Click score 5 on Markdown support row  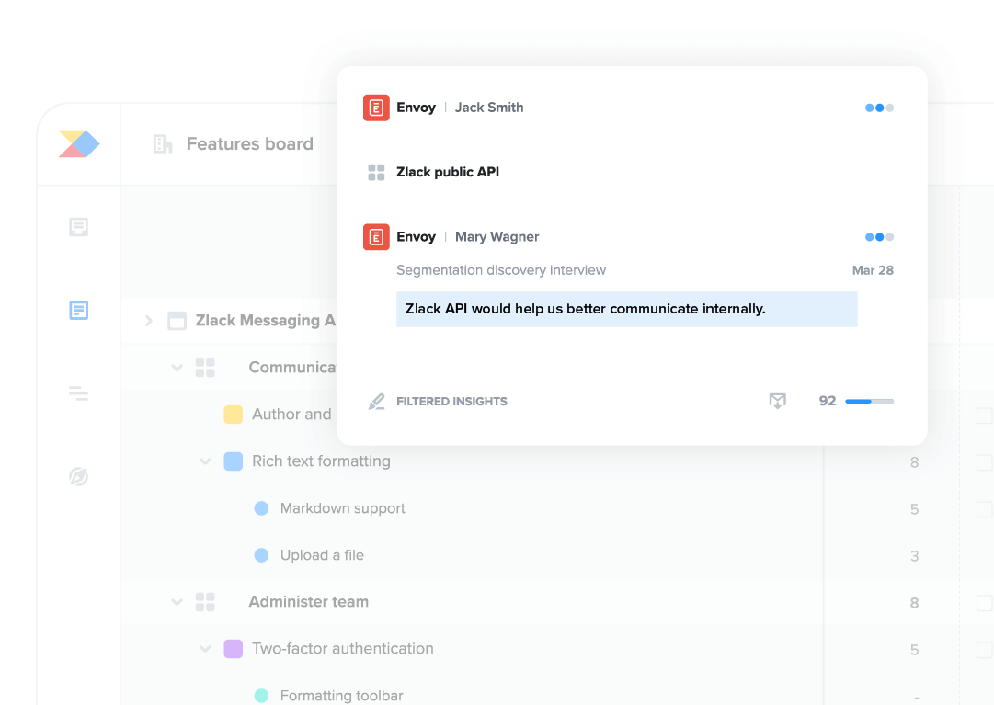(915, 509)
